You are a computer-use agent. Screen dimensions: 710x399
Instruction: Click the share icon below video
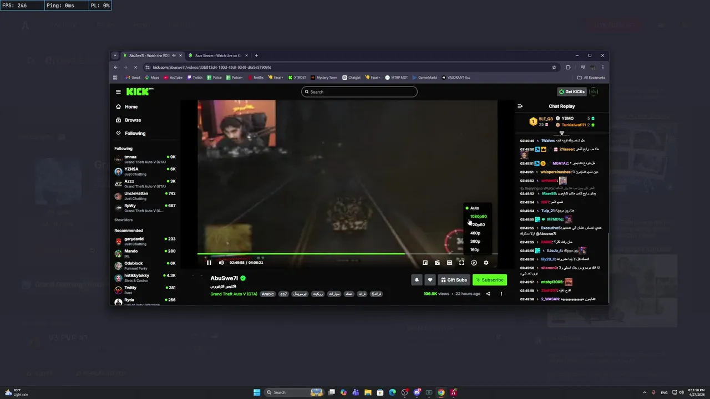(488, 294)
